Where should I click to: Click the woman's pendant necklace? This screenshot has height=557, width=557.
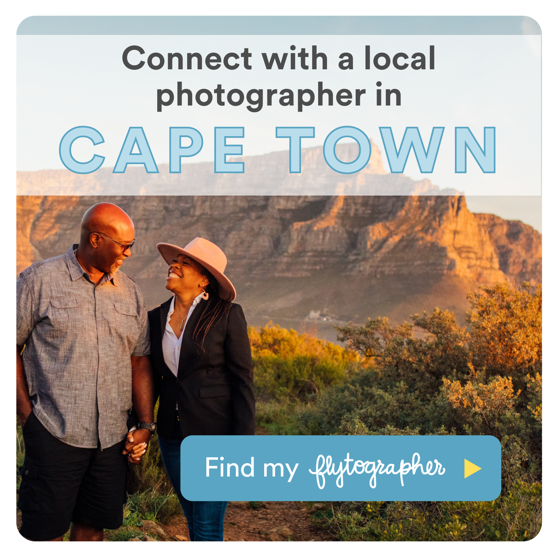point(182,324)
